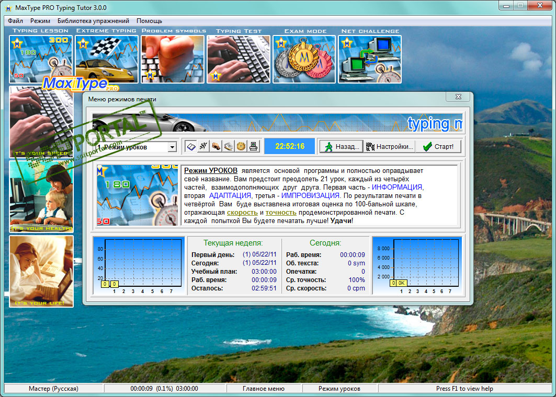Open Настройки... settings button
This screenshot has width=556, height=397.
click(x=389, y=146)
